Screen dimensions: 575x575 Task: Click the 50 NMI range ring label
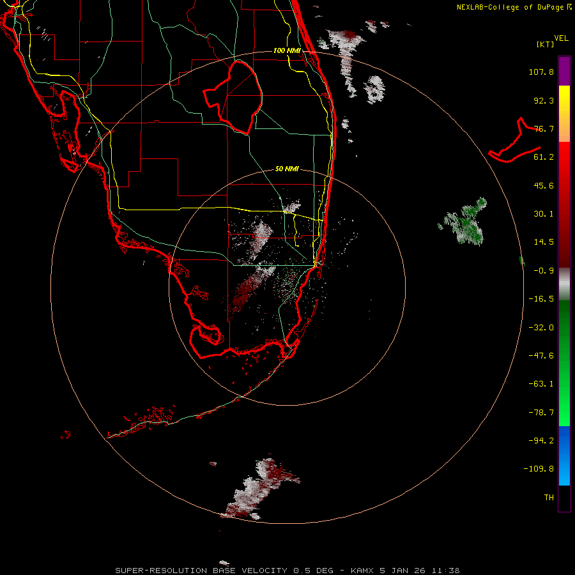coord(287,169)
